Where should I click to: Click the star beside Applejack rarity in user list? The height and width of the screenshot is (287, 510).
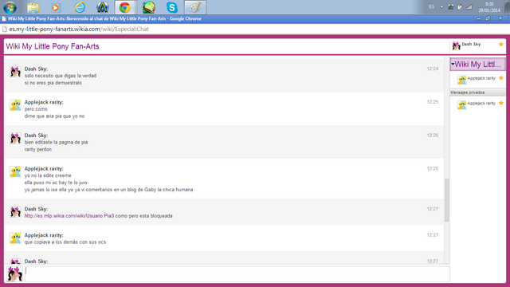501,78
